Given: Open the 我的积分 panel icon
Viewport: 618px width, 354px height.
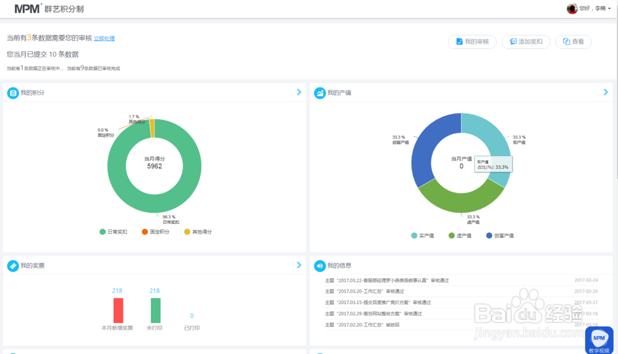Looking at the screenshot, I should (13, 93).
